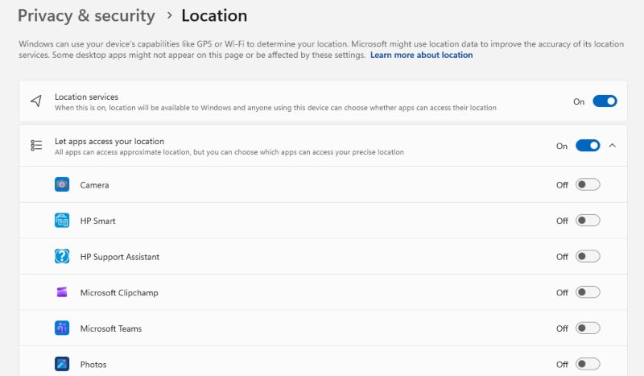Image resolution: width=644 pixels, height=376 pixels.
Task: Click the Location services arrow icon
Action: 36,101
